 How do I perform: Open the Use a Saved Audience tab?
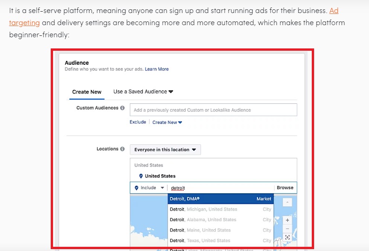click(x=143, y=92)
